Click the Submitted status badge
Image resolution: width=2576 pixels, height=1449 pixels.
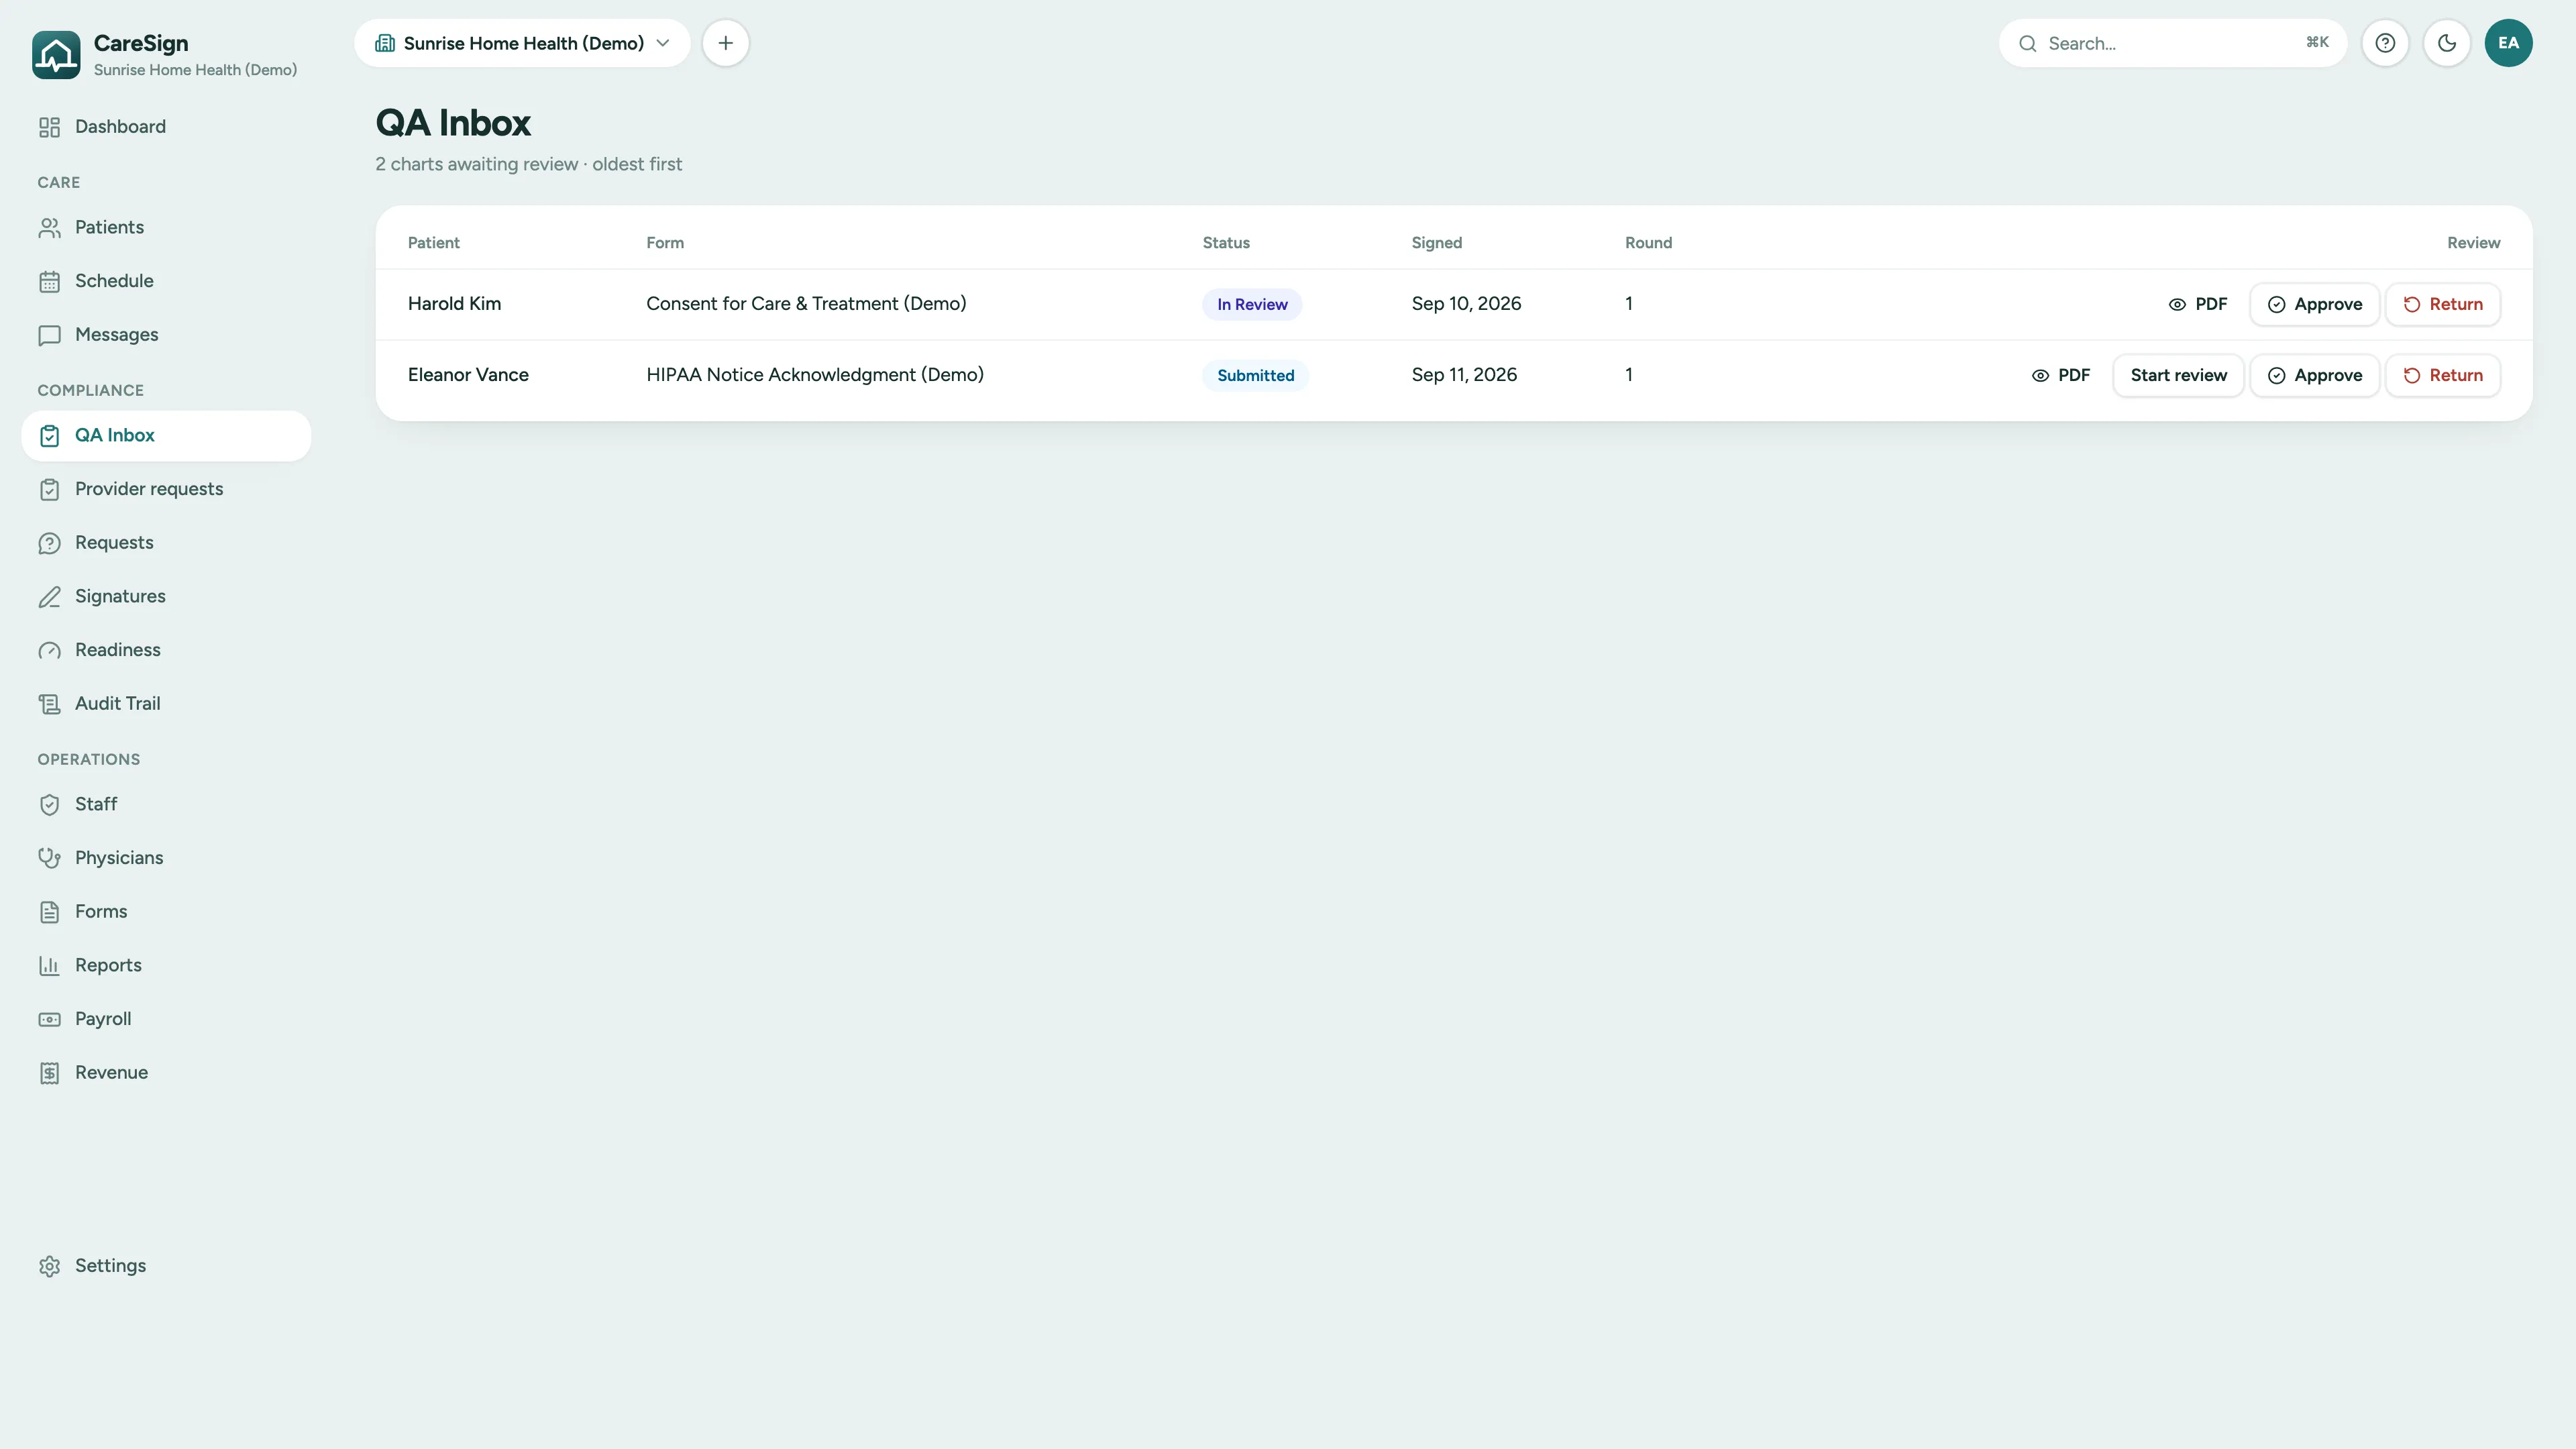coord(1255,375)
